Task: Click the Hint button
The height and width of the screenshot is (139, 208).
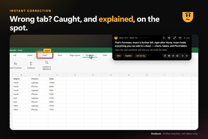Action: [x=119, y=56]
